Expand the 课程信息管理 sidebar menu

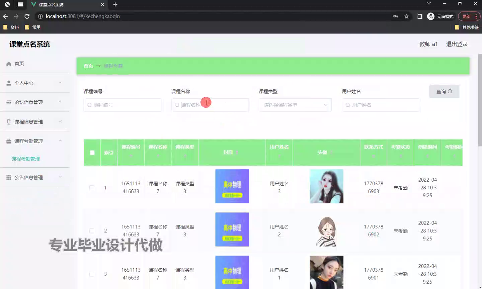click(x=60, y=121)
